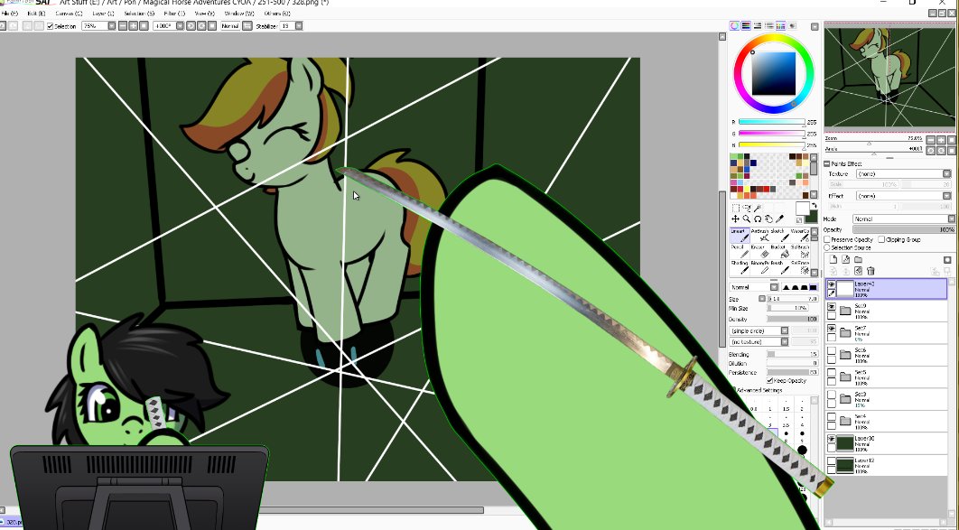Choose the SelEraser tool
The image size is (959, 530).
tap(800, 267)
